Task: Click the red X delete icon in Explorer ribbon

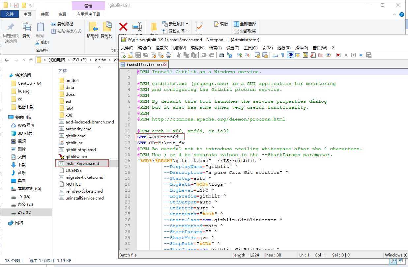Action: tap(123, 27)
